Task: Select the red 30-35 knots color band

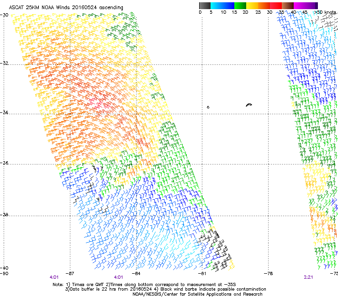Action: coord(276,5)
